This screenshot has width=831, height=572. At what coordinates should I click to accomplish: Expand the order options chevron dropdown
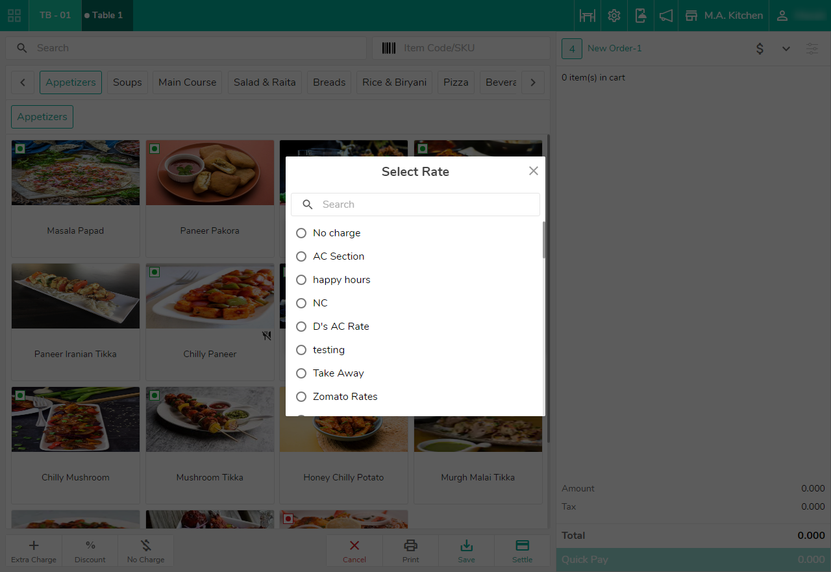(786, 49)
